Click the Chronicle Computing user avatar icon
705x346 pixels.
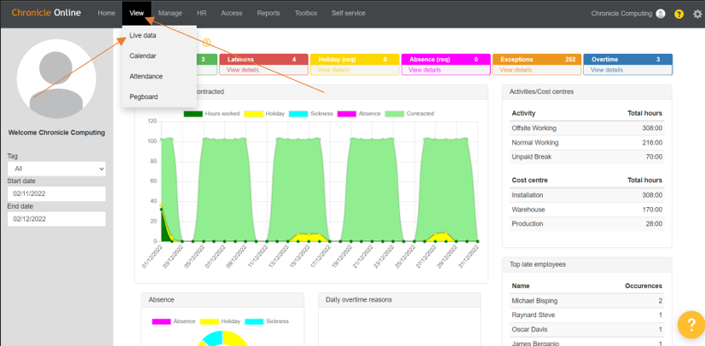point(660,14)
